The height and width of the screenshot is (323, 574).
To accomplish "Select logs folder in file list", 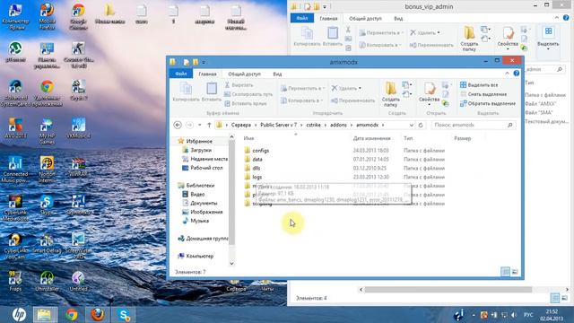I will point(257,177).
